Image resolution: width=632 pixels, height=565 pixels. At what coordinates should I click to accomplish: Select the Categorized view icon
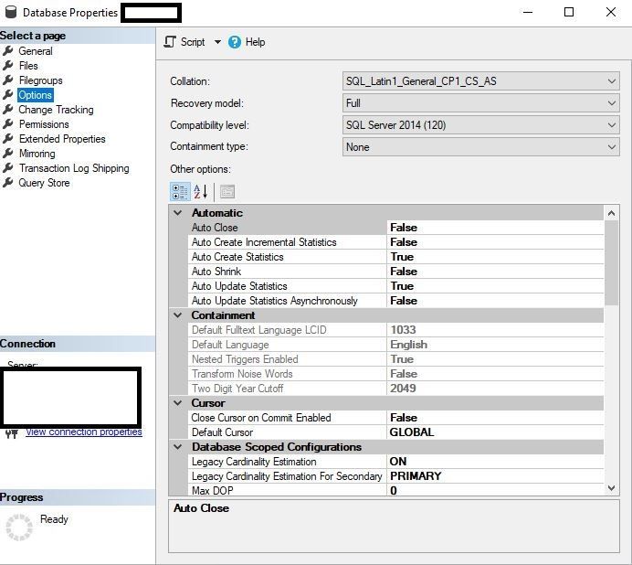(180, 192)
